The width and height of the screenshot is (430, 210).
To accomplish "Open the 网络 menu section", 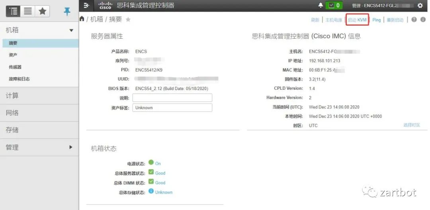I will pyautogui.click(x=39, y=113).
